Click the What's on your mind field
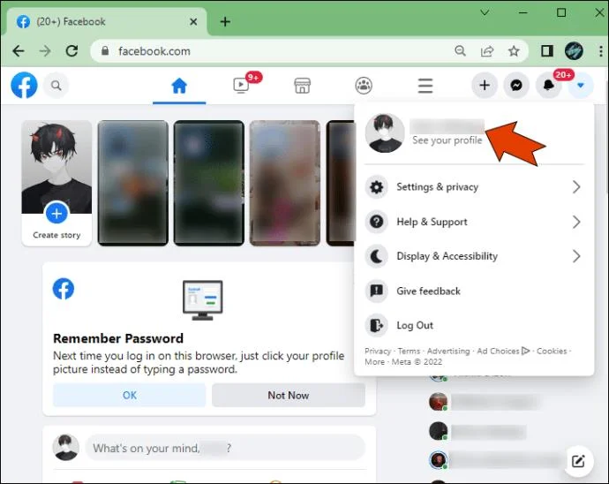Image resolution: width=609 pixels, height=484 pixels. 225,448
